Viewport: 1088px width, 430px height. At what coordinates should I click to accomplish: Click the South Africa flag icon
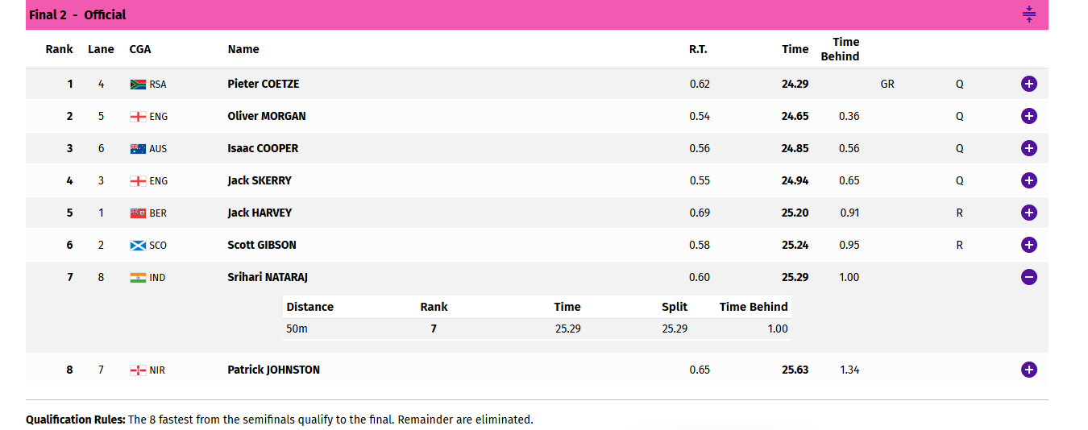[138, 84]
